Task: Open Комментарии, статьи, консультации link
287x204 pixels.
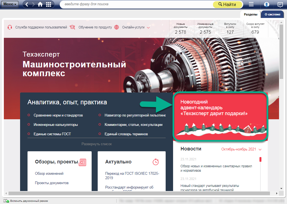Action: (133, 125)
